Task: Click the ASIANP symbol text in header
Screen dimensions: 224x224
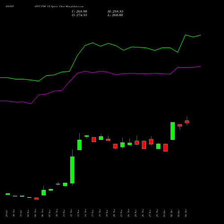Action: 10,6
